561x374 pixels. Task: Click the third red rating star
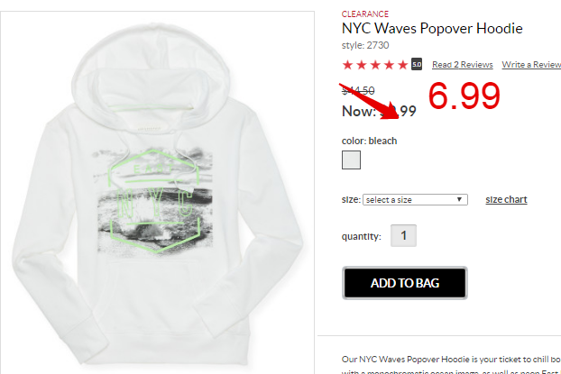(375, 65)
